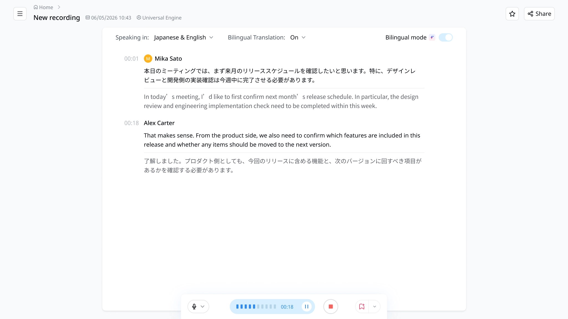Click the sparkle badge beside Bilingual mode

[432, 37]
